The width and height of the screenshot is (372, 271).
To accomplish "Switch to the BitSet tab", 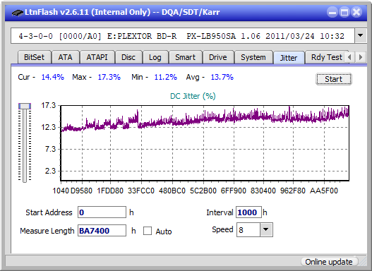I will [x=34, y=57].
